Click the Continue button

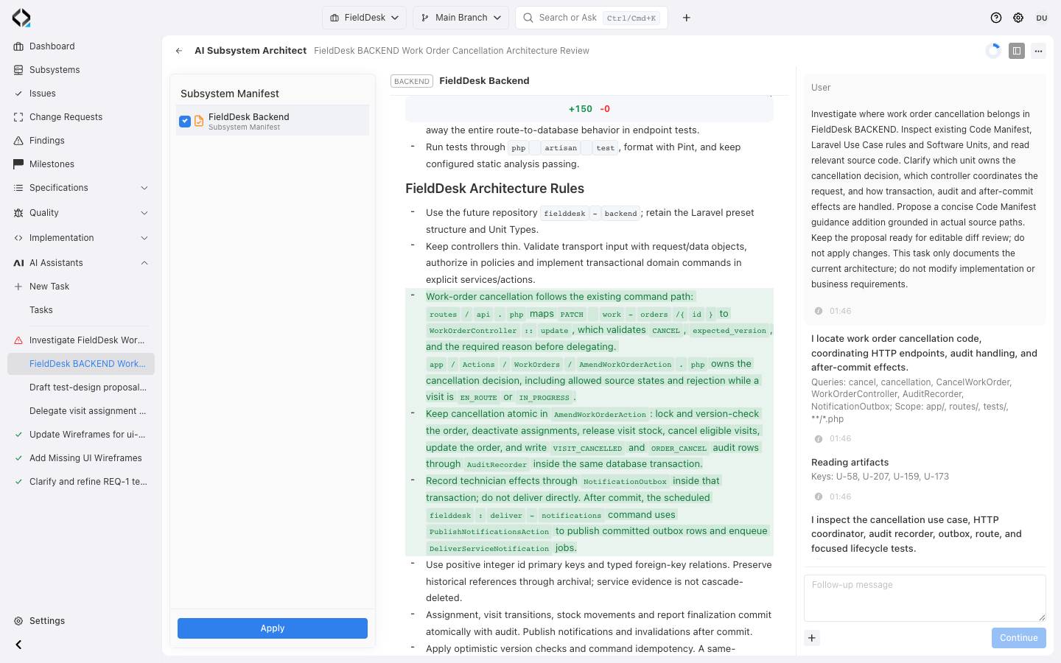pos(1019,638)
